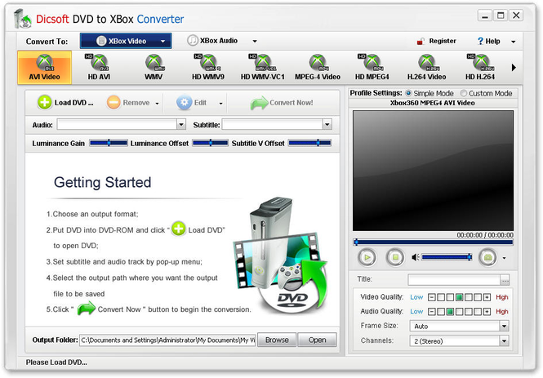Screen dimensions: 543x378
Task: Click the Title input field
Action: 454,280
